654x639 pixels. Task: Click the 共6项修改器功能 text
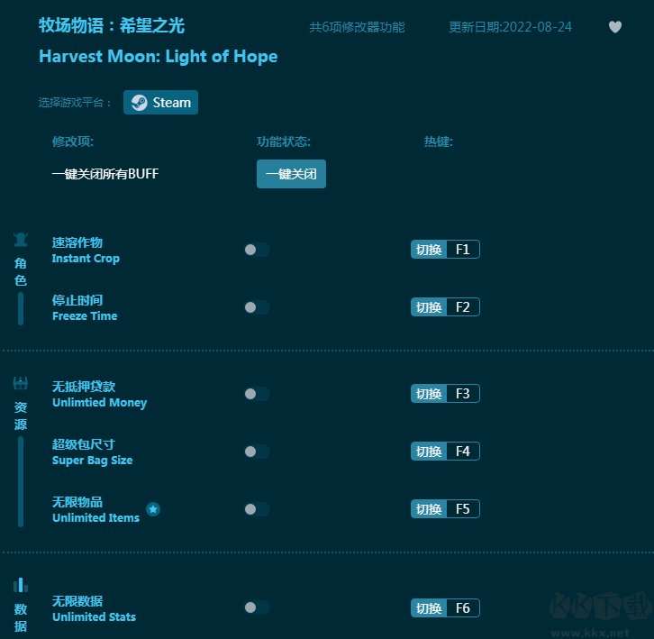357,27
